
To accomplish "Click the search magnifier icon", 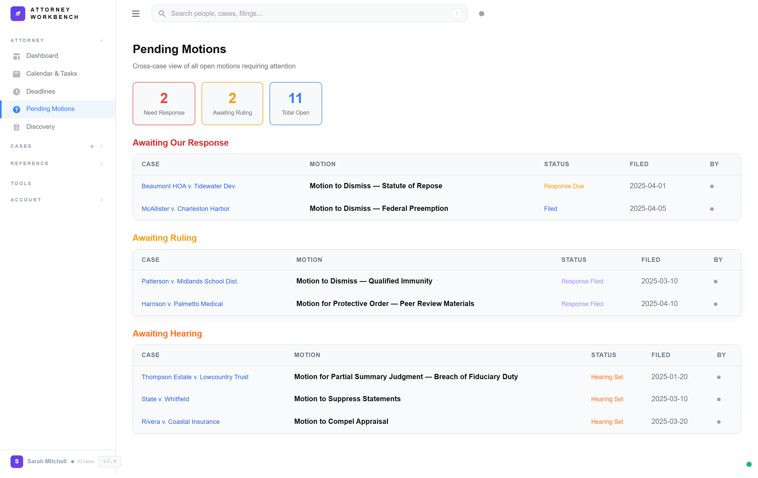I will tap(162, 13).
